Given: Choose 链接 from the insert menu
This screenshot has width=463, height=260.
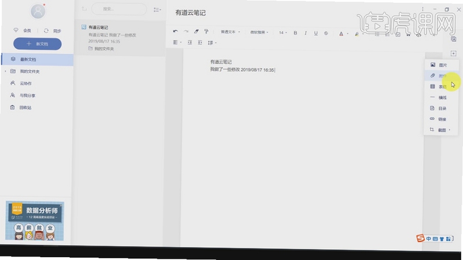Looking at the screenshot, I should (441, 119).
